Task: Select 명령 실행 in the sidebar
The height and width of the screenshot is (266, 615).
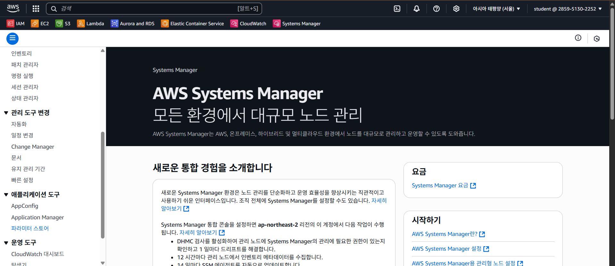Action: [x=22, y=76]
